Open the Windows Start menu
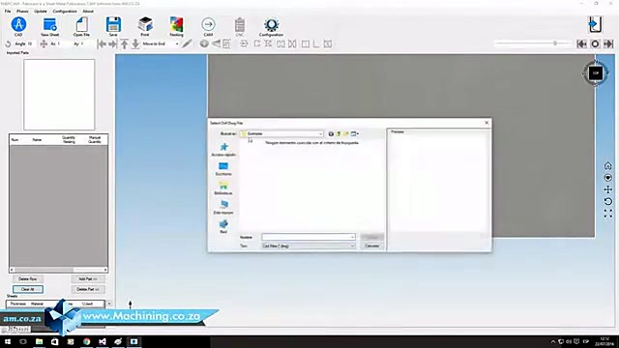Image resolution: width=619 pixels, height=348 pixels. 8,341
